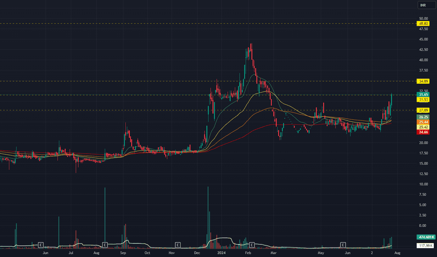Click the 12.50 price axis value
This screenshot has width=437, height=257.
click(423, 174)
